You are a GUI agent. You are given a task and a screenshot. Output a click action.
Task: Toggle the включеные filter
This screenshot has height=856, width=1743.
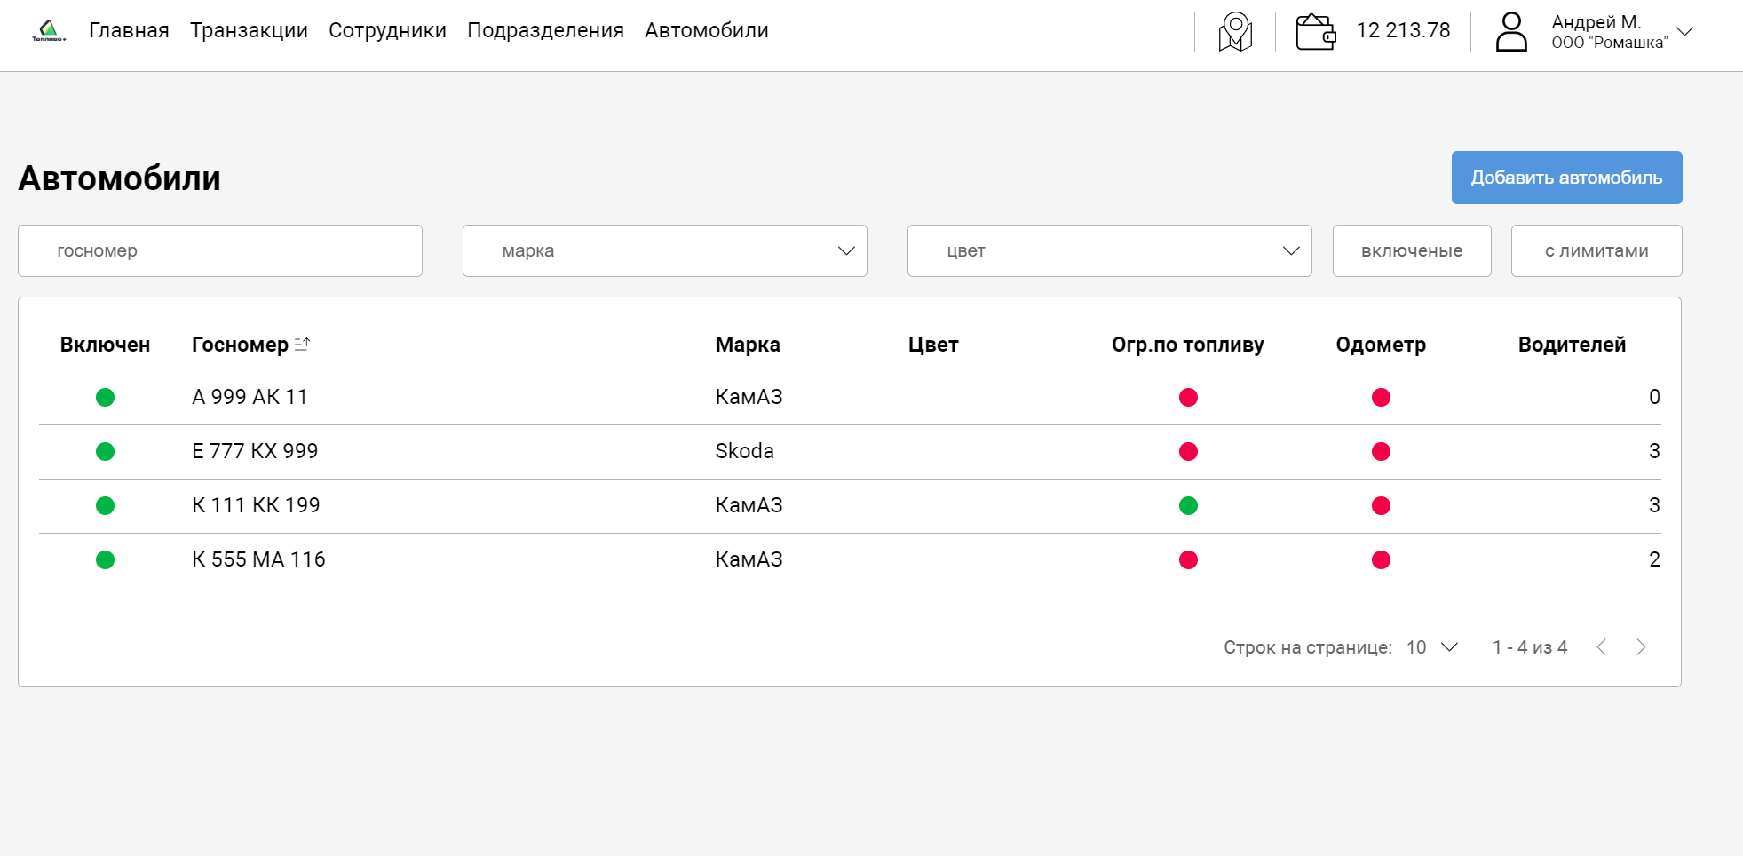(x=1412, y=251)
